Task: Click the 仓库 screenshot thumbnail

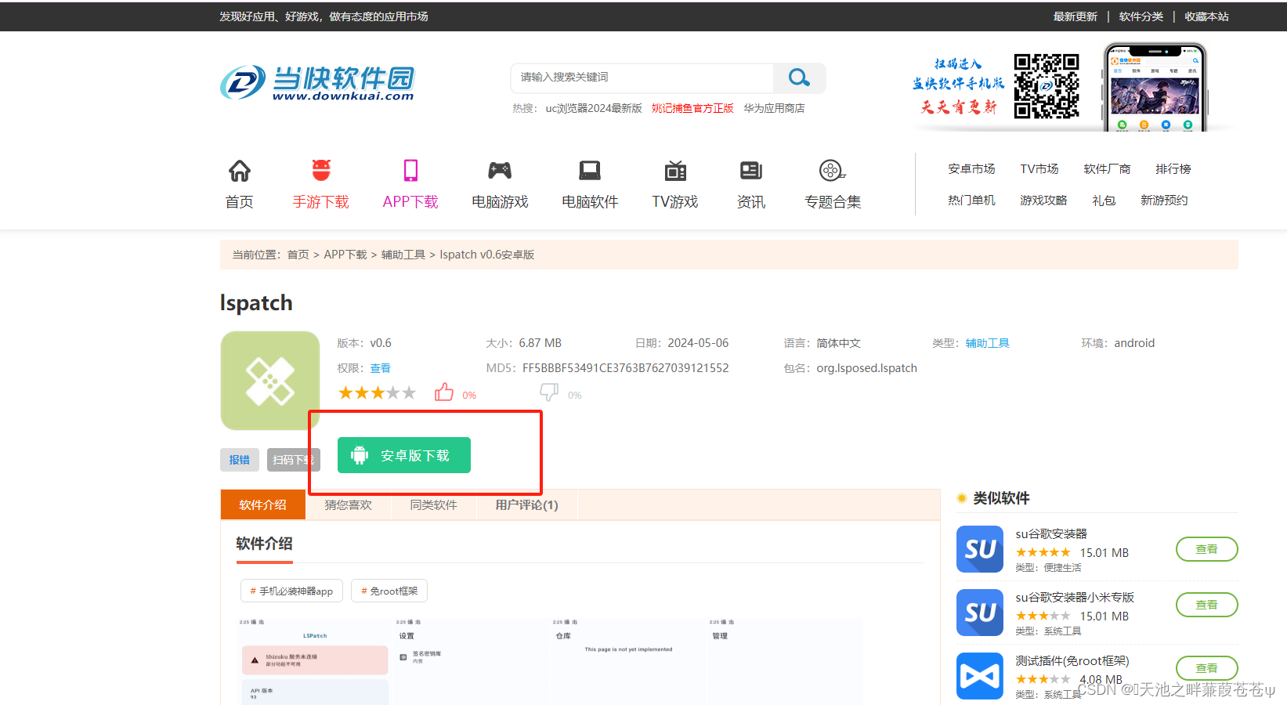Action: [x=628, y=661]
